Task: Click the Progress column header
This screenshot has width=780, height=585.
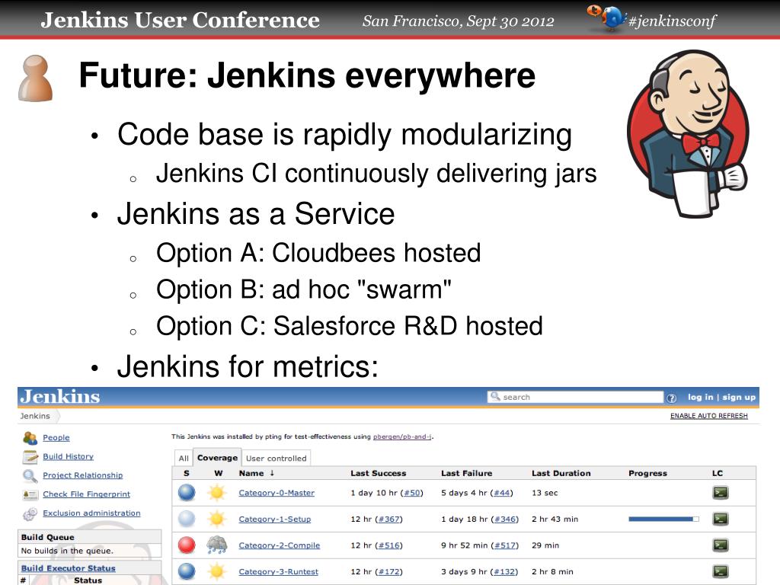Action: [x=647, y=473]
